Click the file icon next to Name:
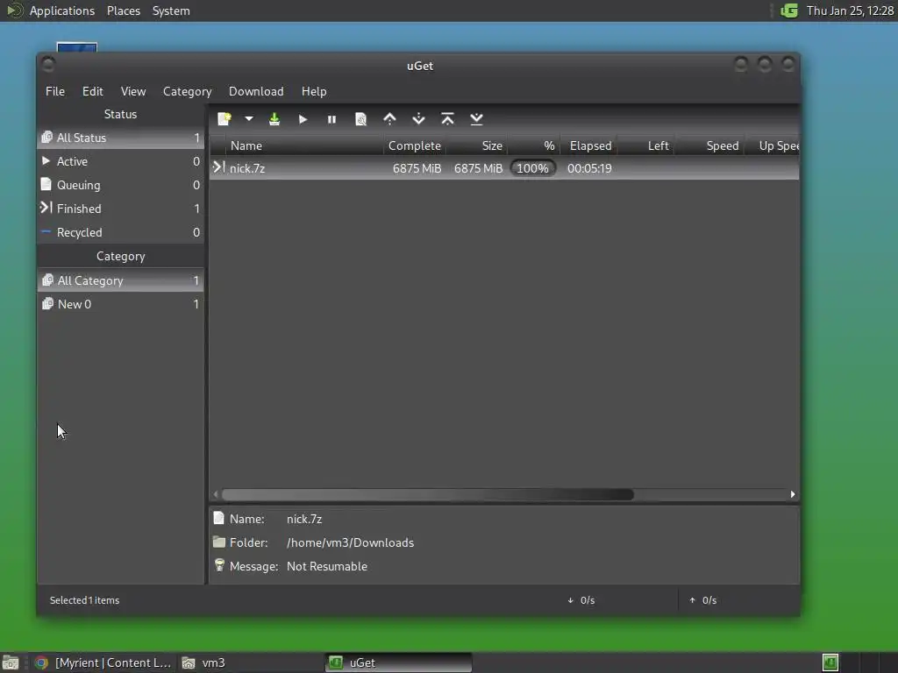This screenshot has width=898, height=673. (218, 519)
